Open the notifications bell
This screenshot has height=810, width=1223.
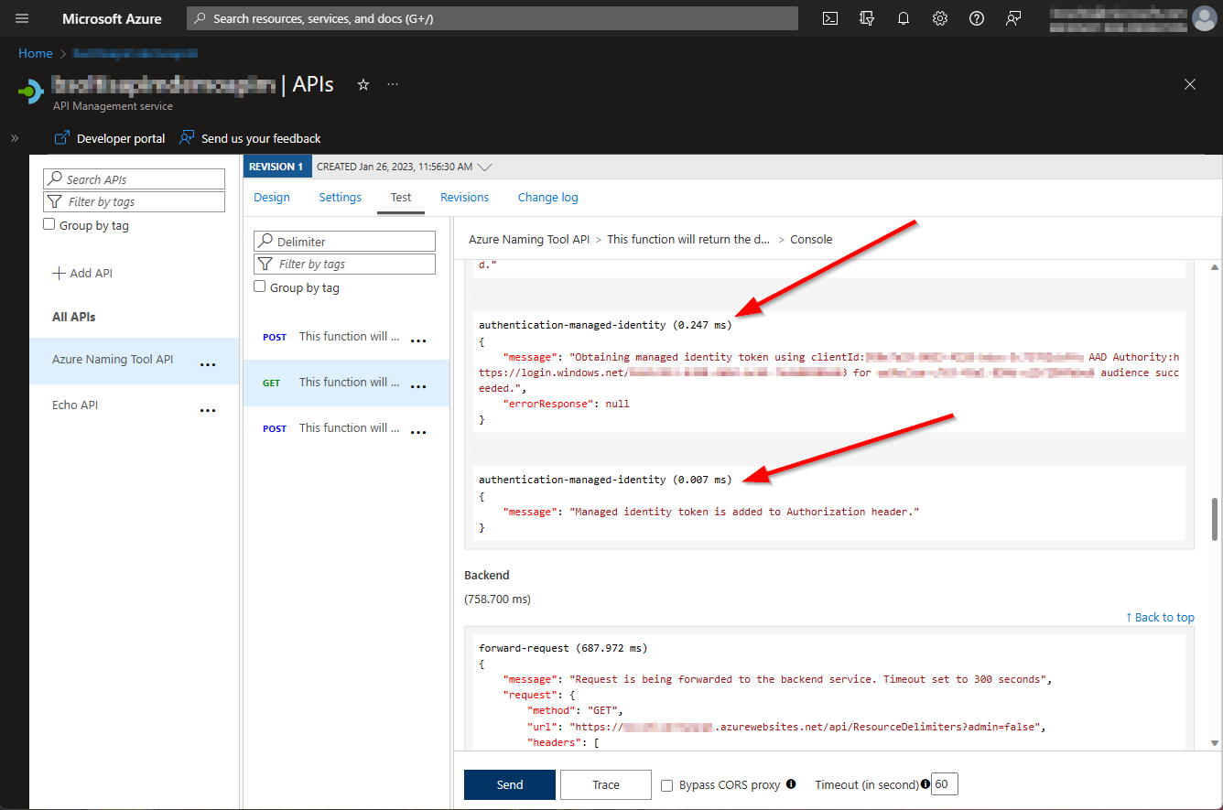(904, 18)
